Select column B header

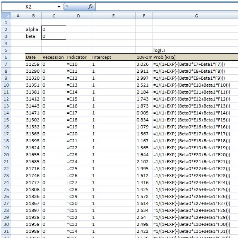pyautogui.click(x=33, y=15)
